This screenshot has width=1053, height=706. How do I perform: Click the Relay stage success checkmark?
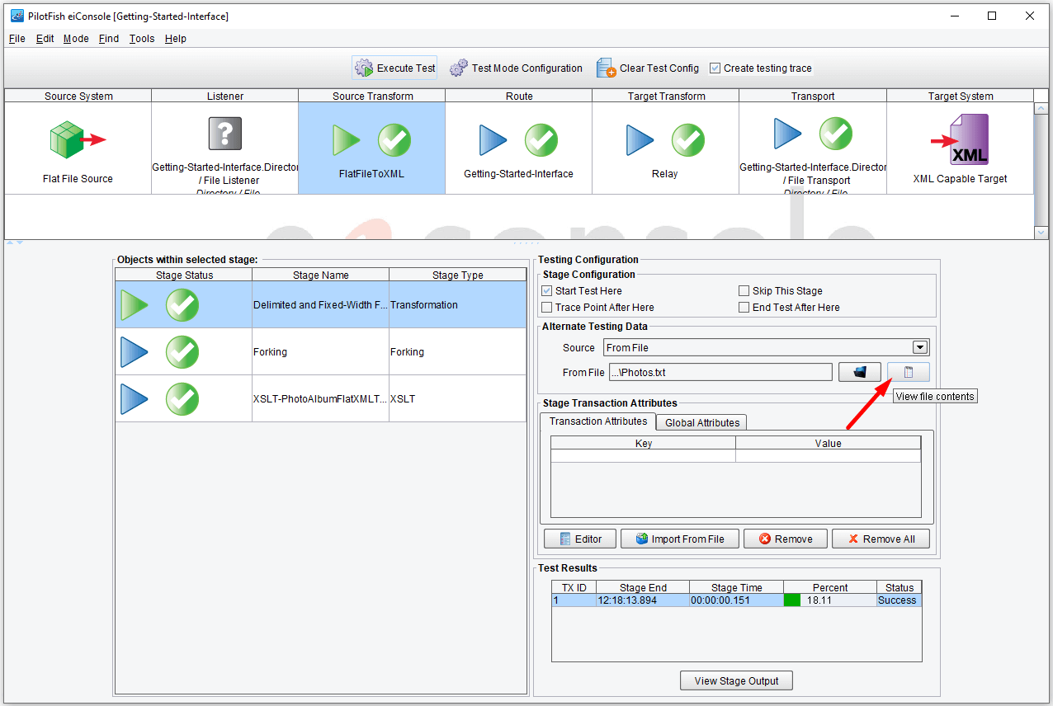[x=688, y=140]
